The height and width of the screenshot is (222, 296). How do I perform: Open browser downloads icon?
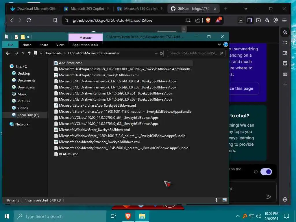tap(241, 20)
